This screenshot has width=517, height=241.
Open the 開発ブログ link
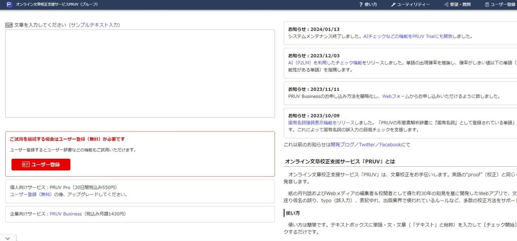(343, 145)
